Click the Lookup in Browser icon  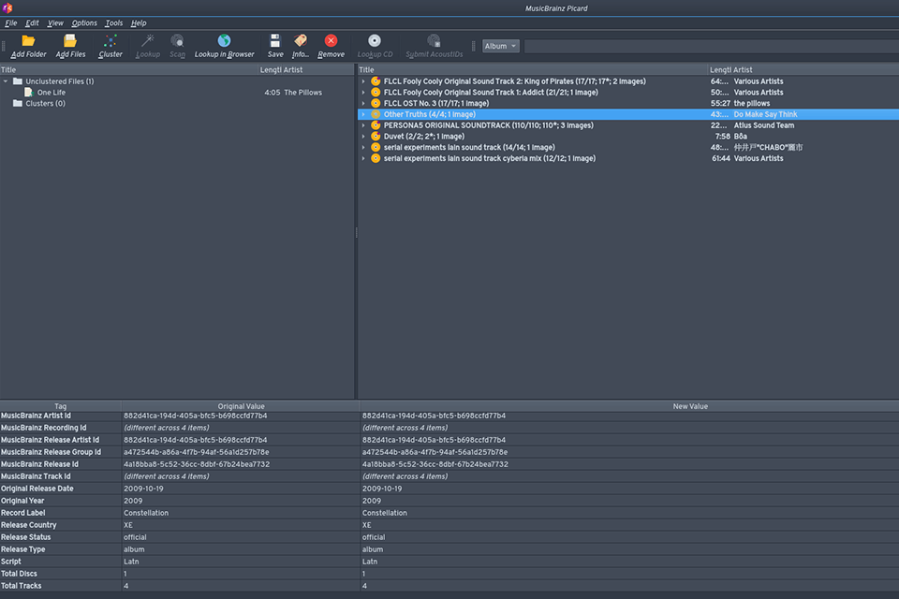[x=224, y=41]
